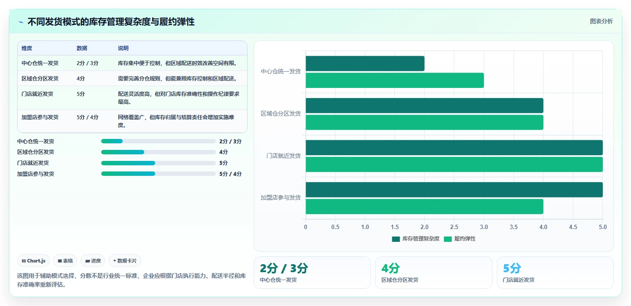Click the description starting with 库存集中便于控制

[x=178, y=63]
